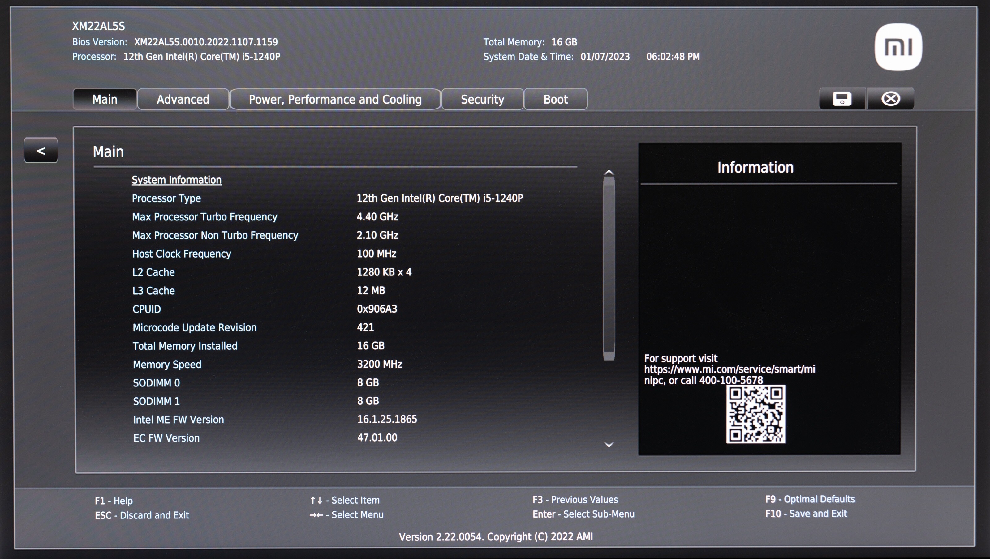The width and height of the screenshot is (990, 559).
Task: Click the System Information heading link
Action: point(176,180)
